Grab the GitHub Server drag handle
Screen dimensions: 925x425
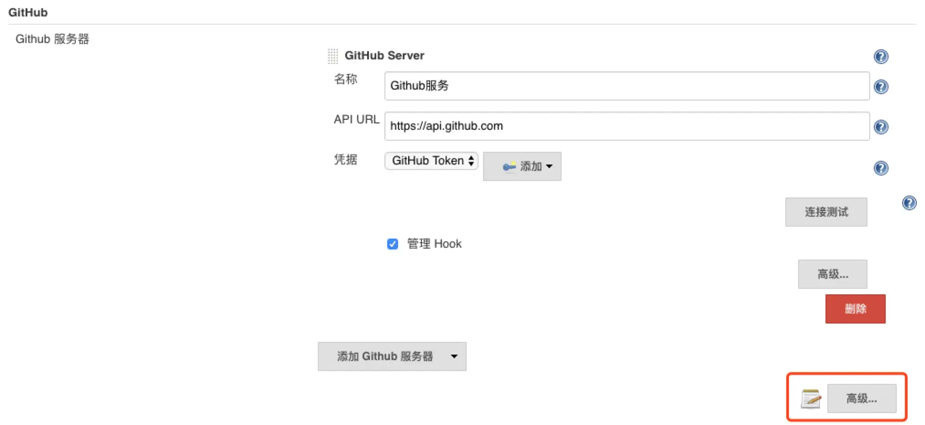[333, 56]
